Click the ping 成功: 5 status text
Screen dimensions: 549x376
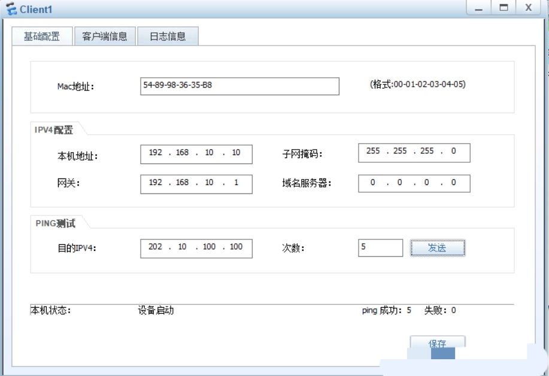[387, 310]
